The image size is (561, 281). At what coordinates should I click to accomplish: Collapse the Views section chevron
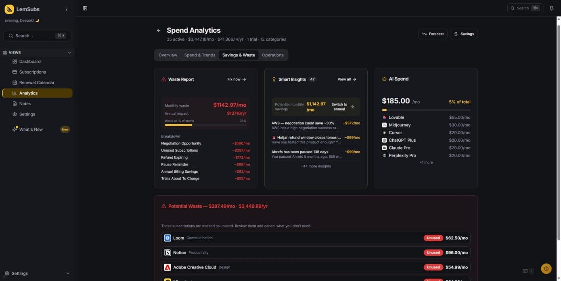click(69, 53)
